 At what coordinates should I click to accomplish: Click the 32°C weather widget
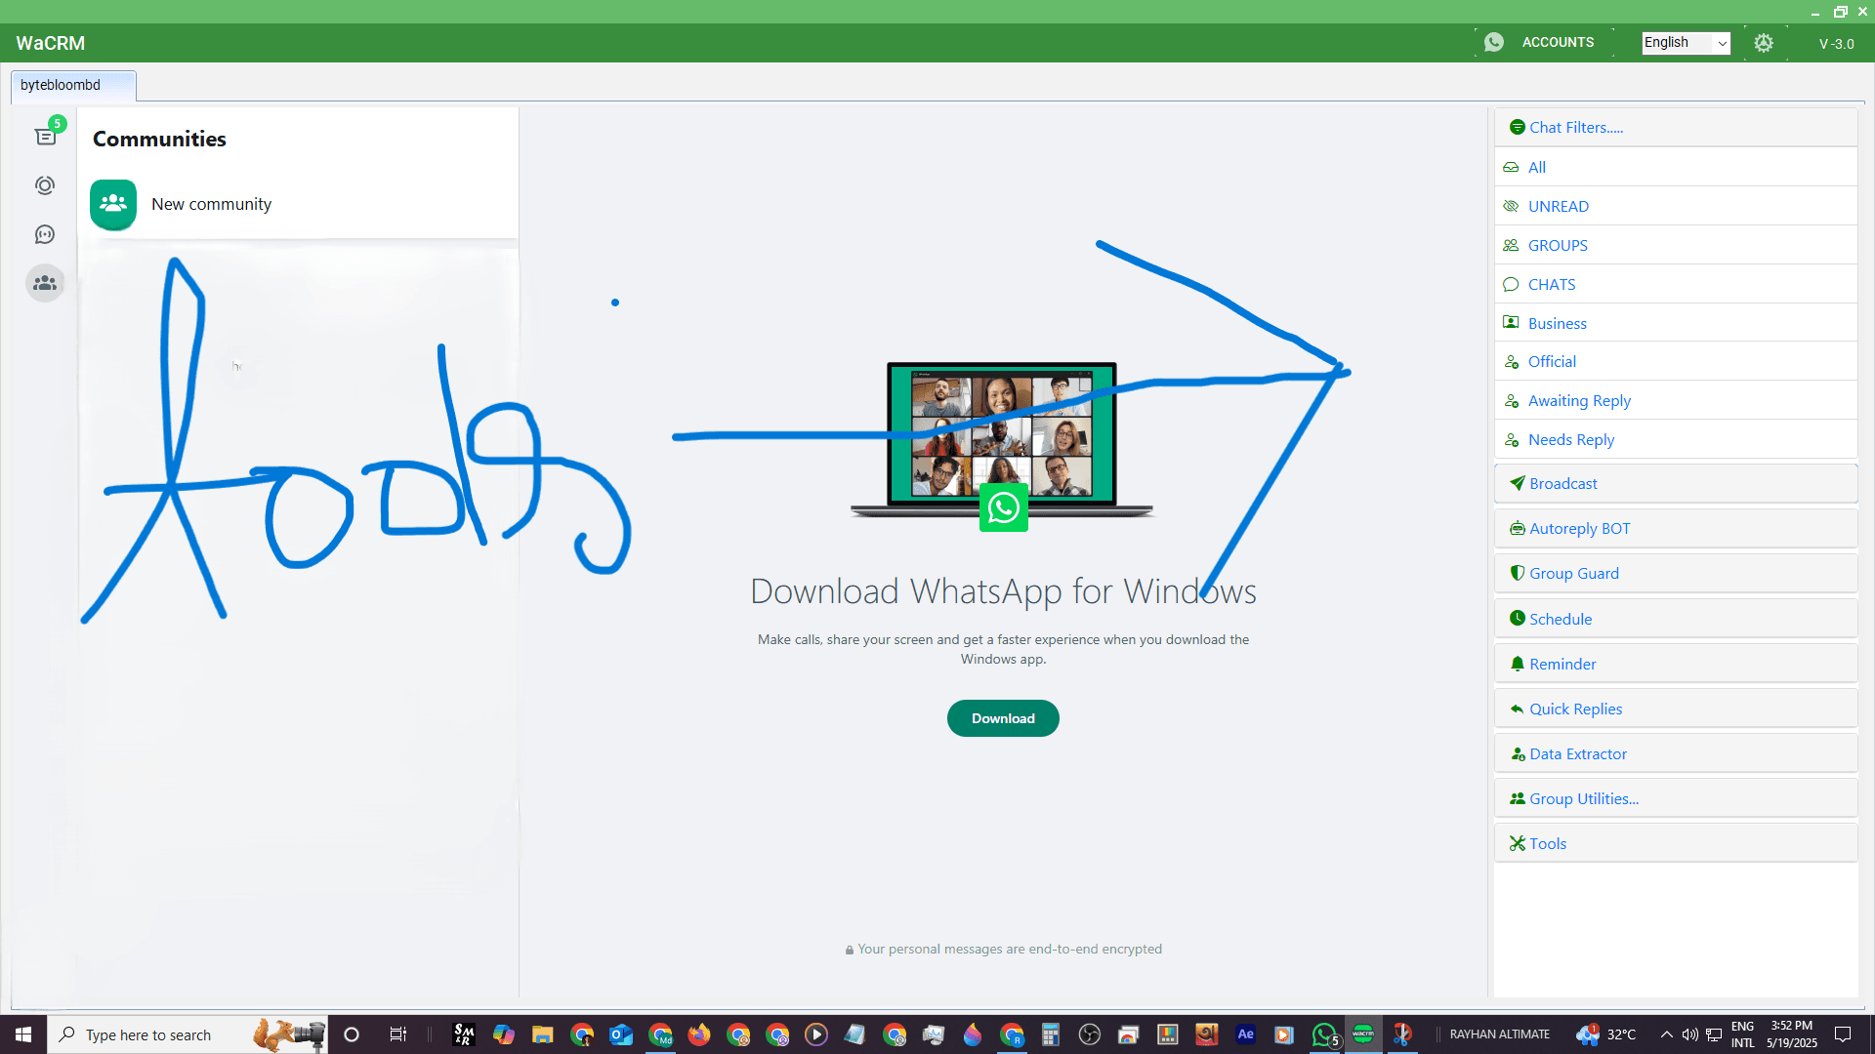1606,1034
